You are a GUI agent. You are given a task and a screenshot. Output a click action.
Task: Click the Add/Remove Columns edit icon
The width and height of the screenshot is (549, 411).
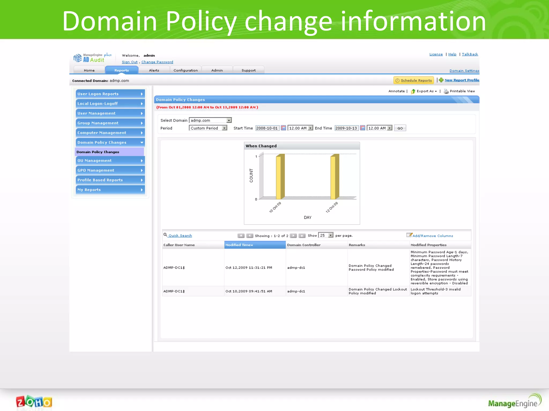tap(409, 235)
